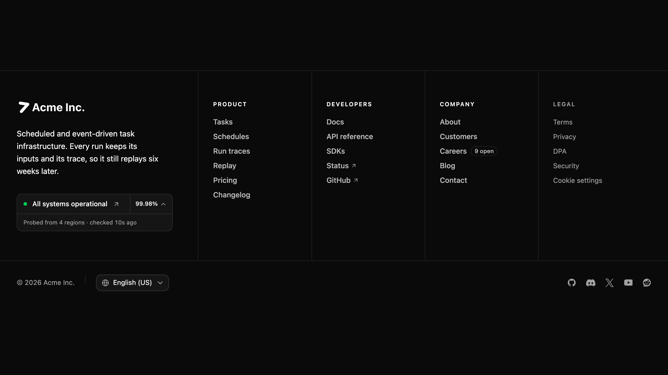Click the globe icon in language selector
The image size is (668, 375).
[x=105, y=283]
